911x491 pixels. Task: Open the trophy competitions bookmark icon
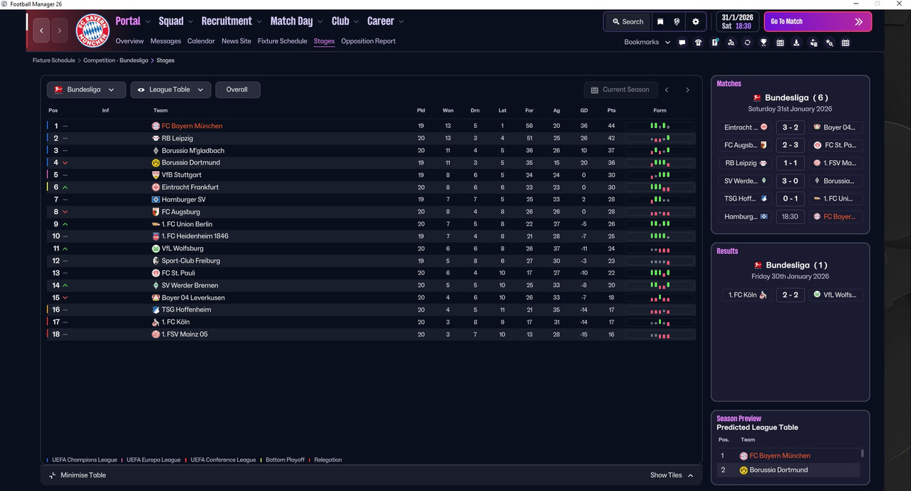tap(764, 43)
